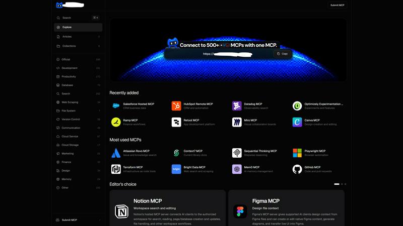Image resolution: width=403 pixels, height=226 pixels.
Task: Open the Datadog MCP icon
Action: coord(237,106)
